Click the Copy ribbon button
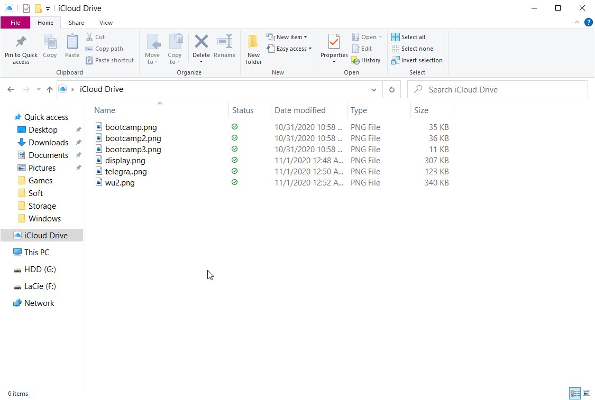Viewport: 595px width, 400px height. pyautogui.click(x=50, y=46)
